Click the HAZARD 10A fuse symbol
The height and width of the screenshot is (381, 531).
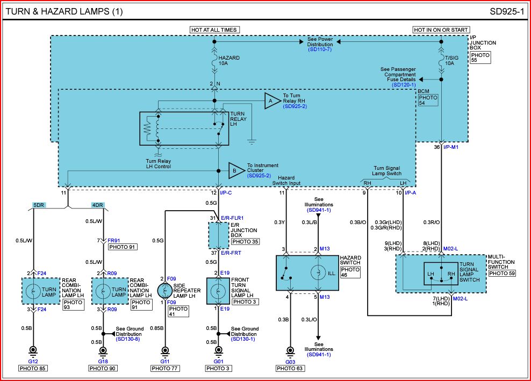[214, 63]
